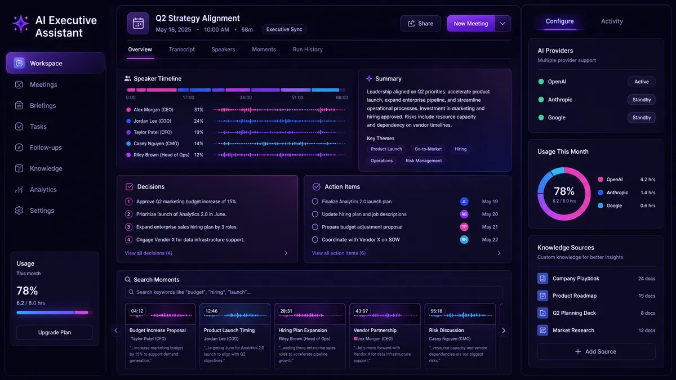Open View all decisions (4) link

(149, 253)
